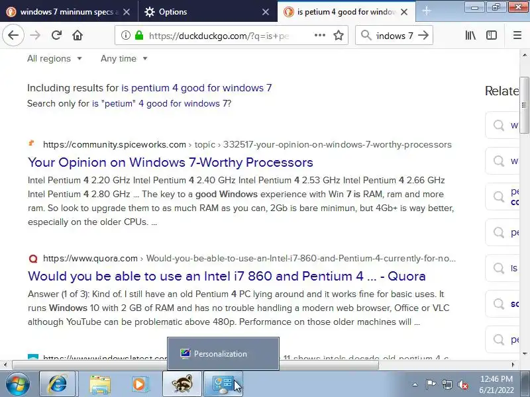The image size is (530, 397).
Task: Open page actions three-dot menu
Action: (320, 35)
